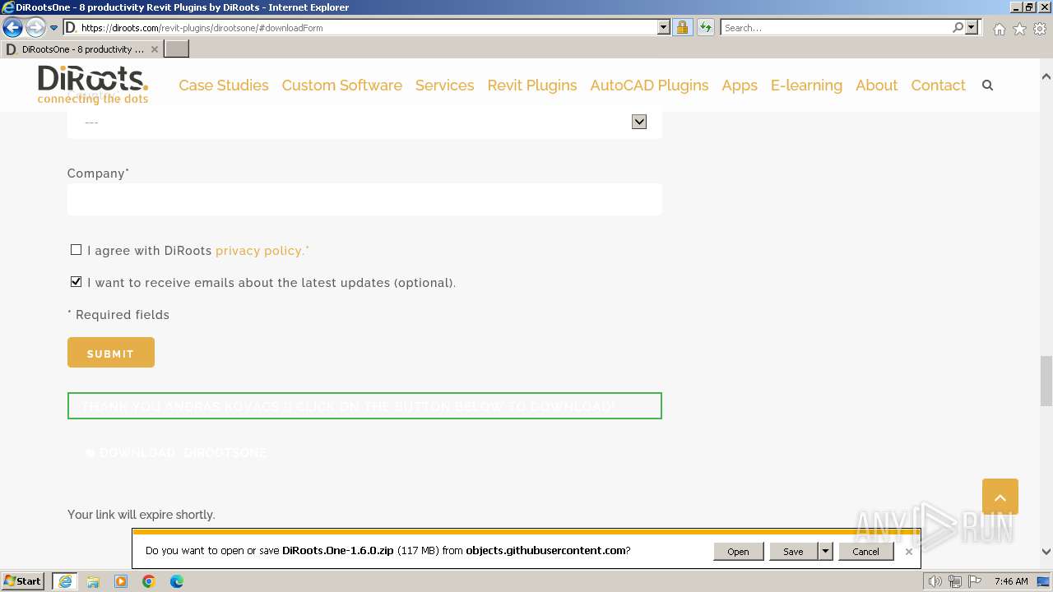Click the refresh page icon
Image resolution: width=1053 pixels, height=592 pixels.
[706, 28]
